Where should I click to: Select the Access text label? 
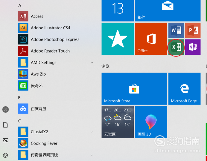click(37, 16)
